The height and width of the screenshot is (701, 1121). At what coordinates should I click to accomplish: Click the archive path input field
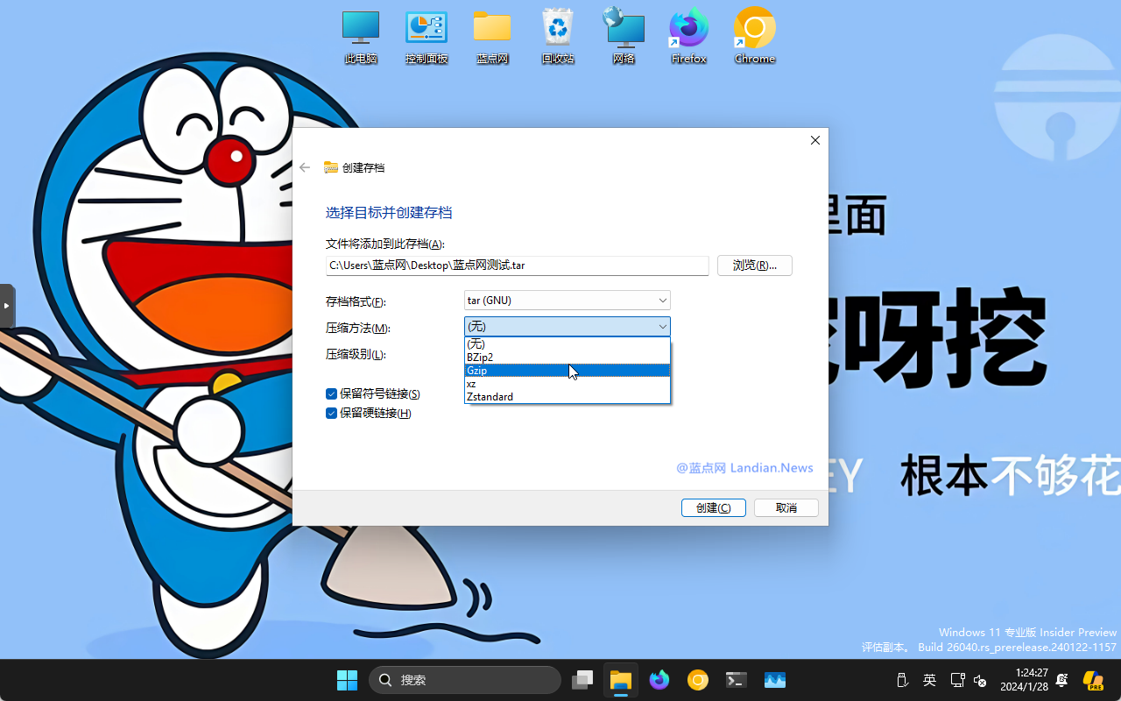coord(517,265)
